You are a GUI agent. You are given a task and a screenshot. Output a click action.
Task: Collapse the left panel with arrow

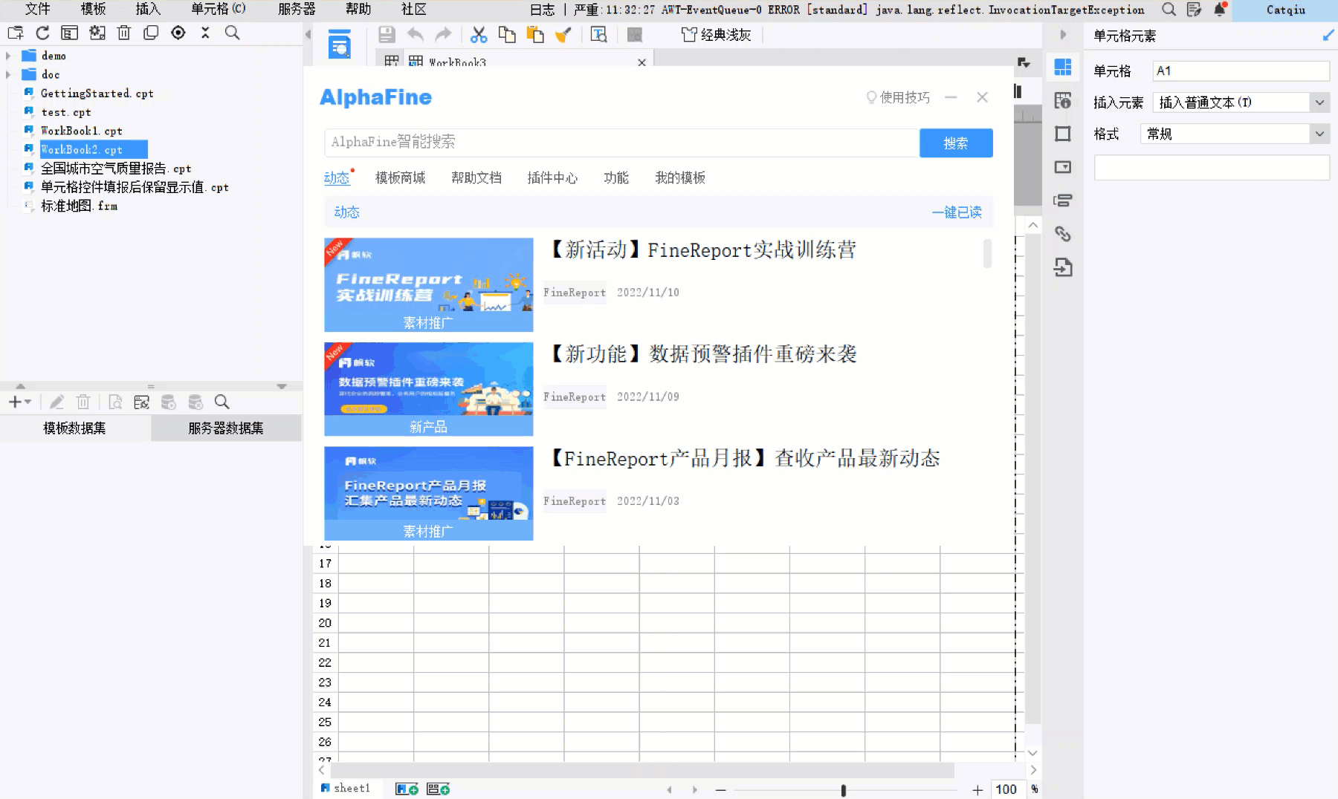tap(308, 34)
